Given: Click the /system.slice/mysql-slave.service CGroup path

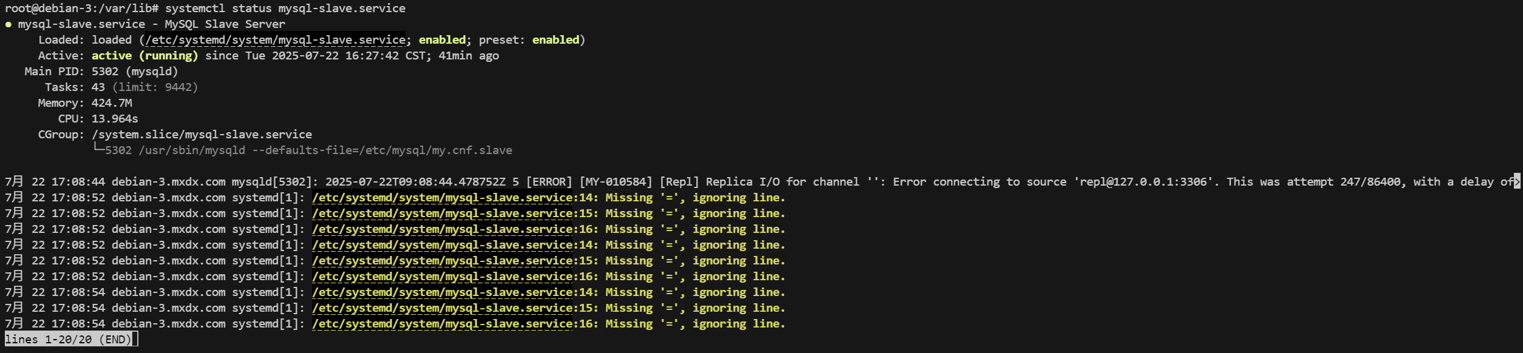Looking at the screenshot, I should pos(202,135).
